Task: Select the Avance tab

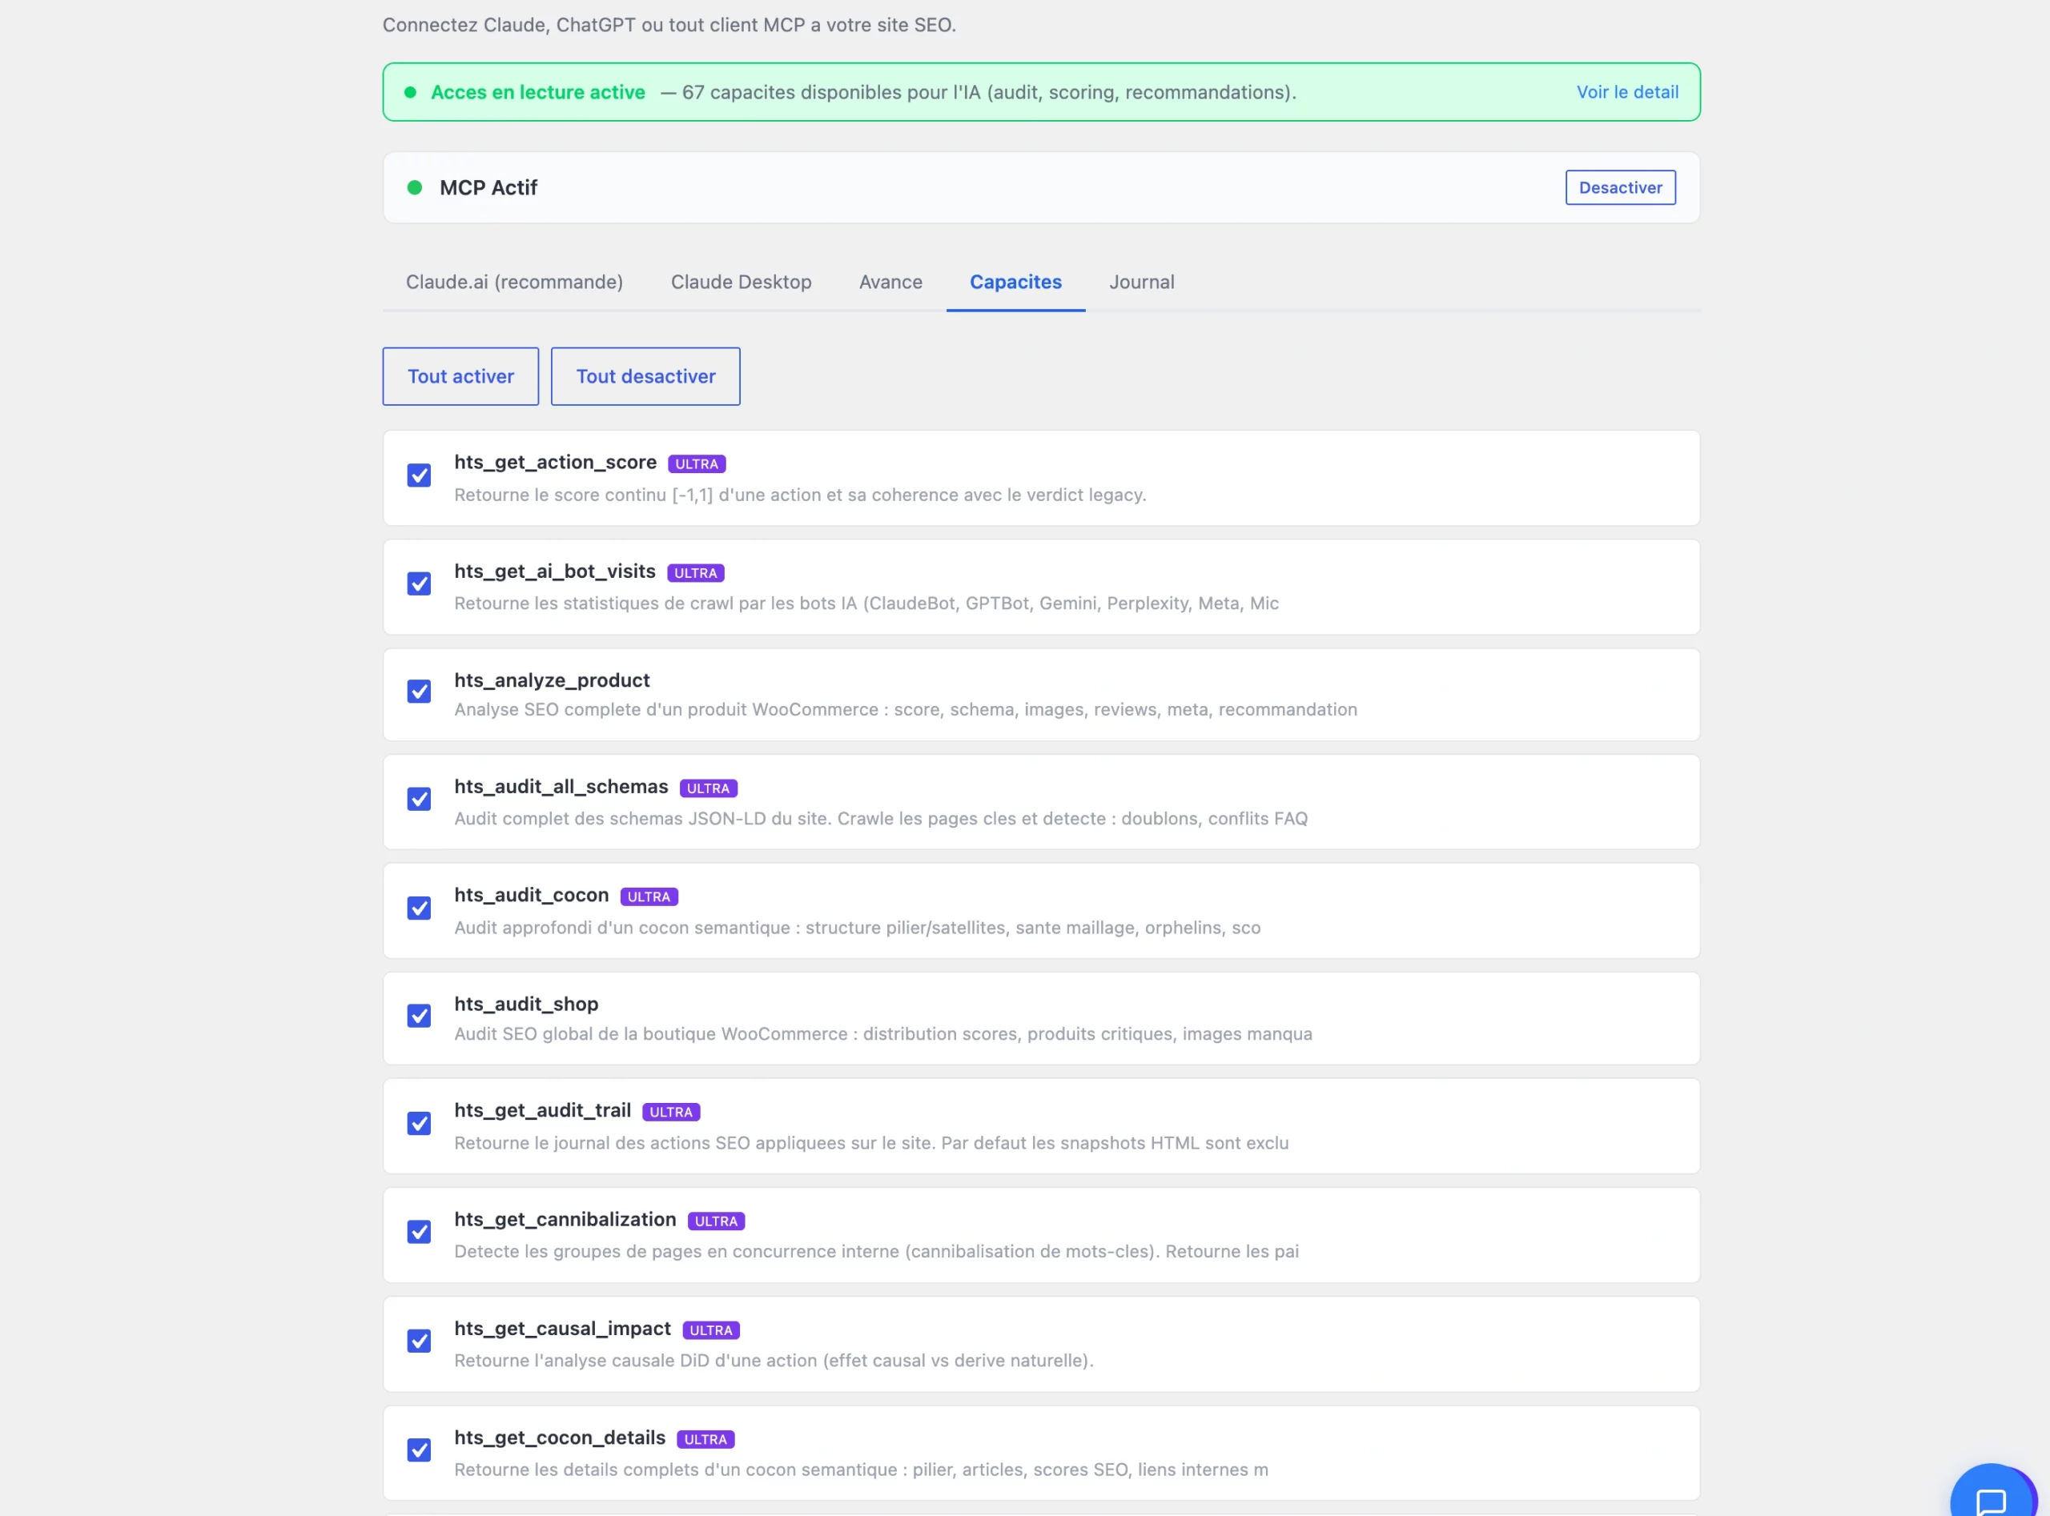Action: (x=890, y=282)
